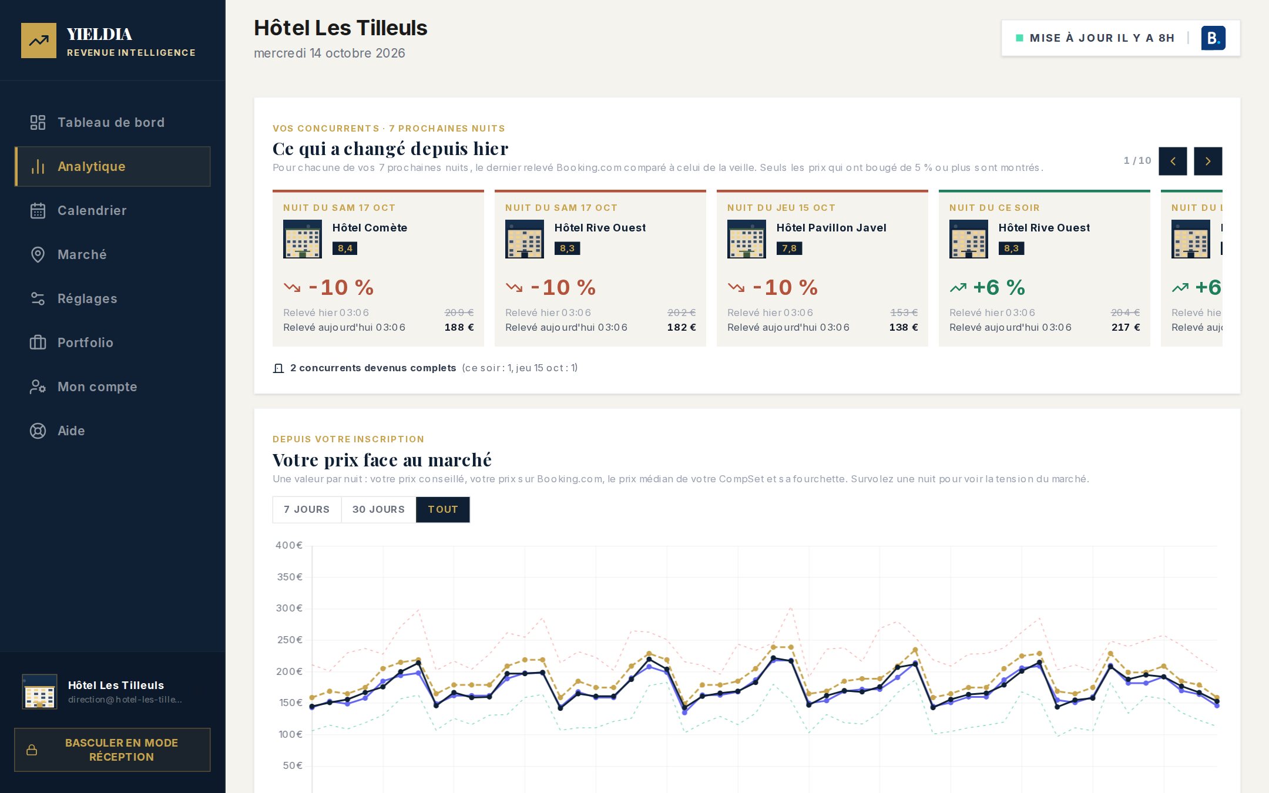Click the -10 % change on Hôtel Comète card
The image size is (1269, 793).
pyautogui.click(x=341, y=287)
